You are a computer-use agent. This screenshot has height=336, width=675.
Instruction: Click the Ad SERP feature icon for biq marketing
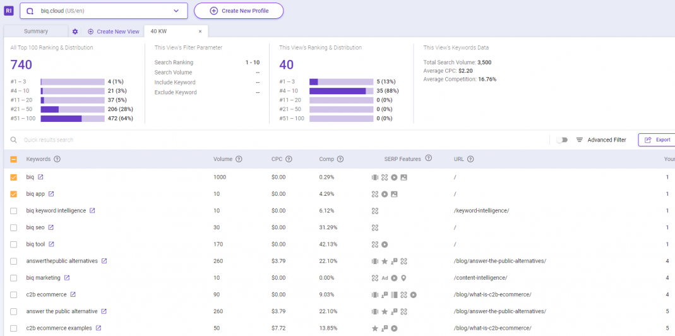385,278
